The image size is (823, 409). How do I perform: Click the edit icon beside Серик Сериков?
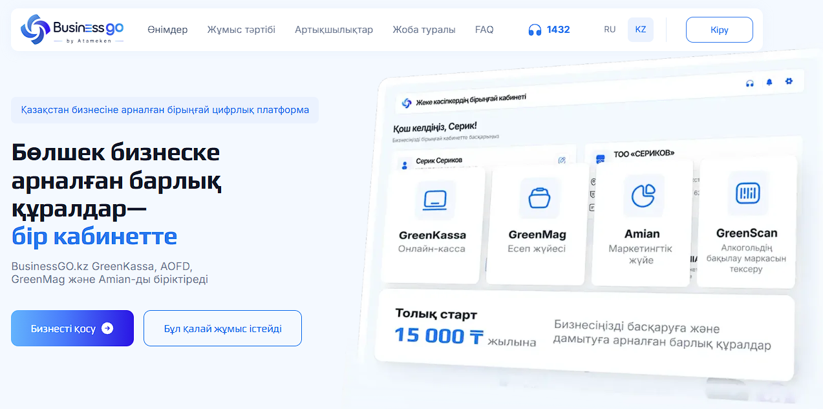[x=562, y=160]
